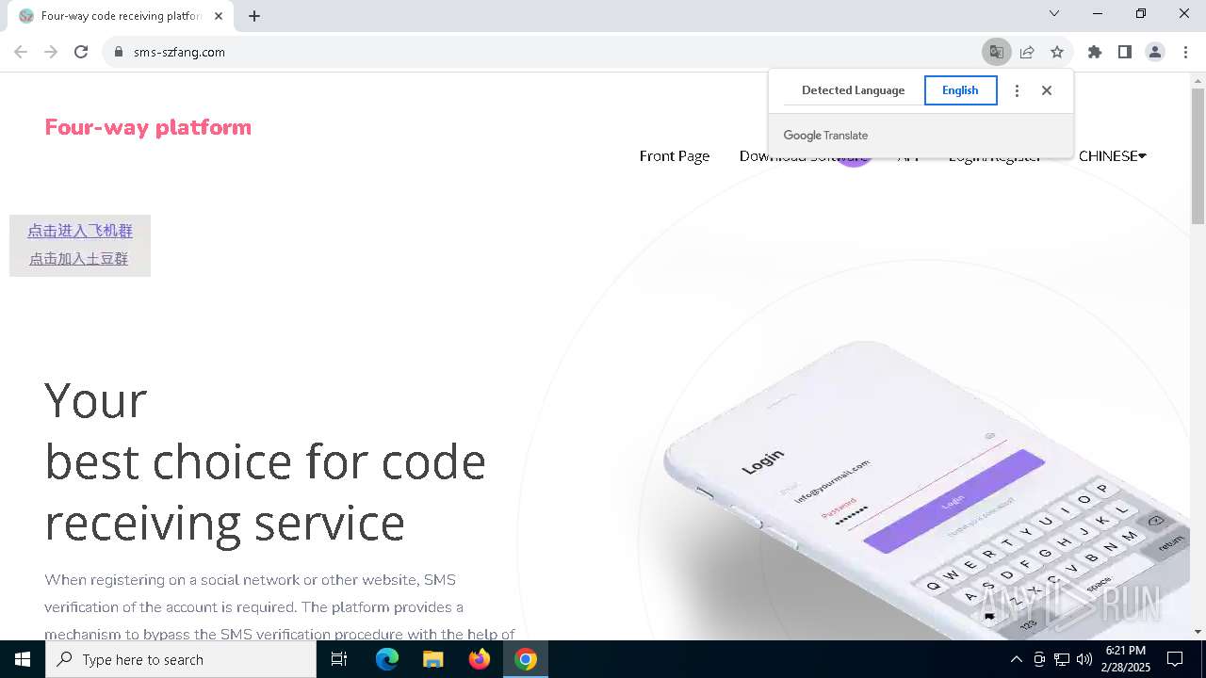Image resolution: width=1206 pixels, height=678 pixels.
Task: Launch Firefox from taskbar
Action: point(480,659)
